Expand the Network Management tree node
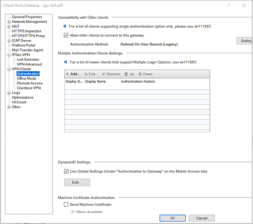Screen dimensions: 253x224 click(x=9, y=22)
